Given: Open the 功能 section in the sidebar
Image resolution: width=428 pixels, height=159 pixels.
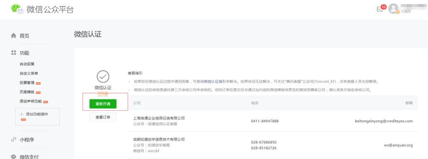Looking at the screenshot, I should tap(24, 53).
